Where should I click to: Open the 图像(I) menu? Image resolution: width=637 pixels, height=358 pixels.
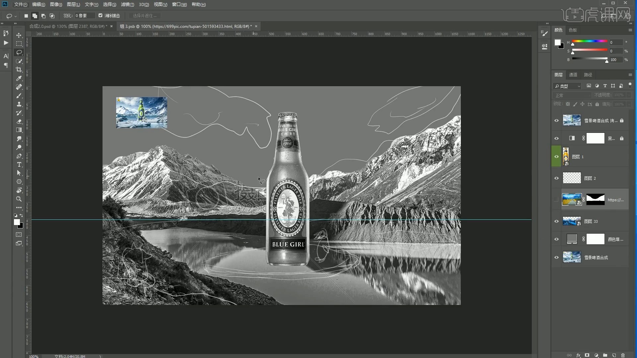(x=56, y=4)
